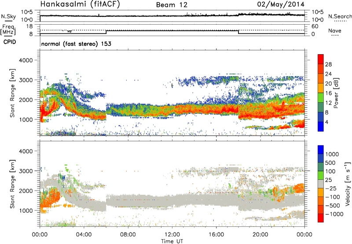
Task: Click the Slant Range label of the power panel
Action: [12, 93]
